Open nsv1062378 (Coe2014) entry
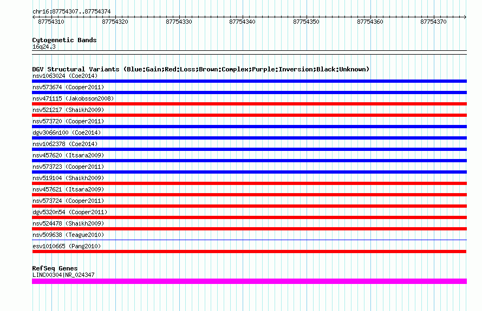 pos(65,144)
